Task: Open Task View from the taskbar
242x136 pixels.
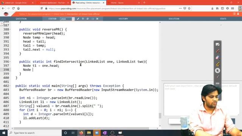Action: pos(73,133)
